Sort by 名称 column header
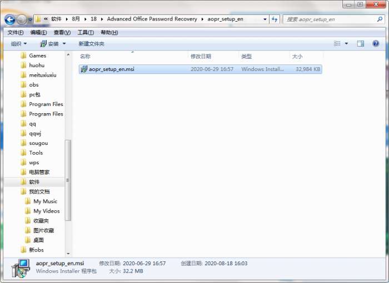Screen dimensions: 389x283 (85, 57)
